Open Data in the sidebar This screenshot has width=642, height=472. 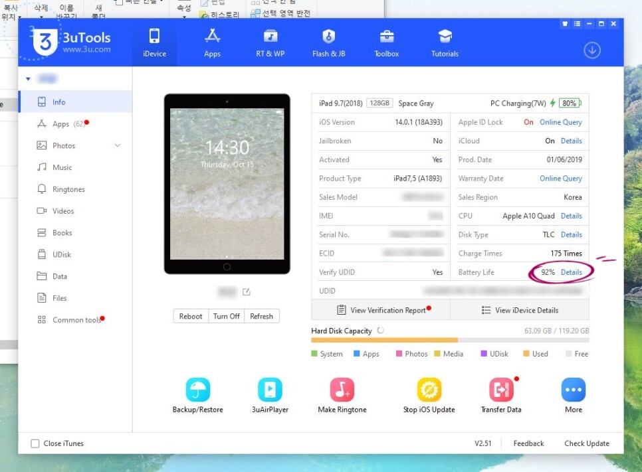tap(76, 276)
